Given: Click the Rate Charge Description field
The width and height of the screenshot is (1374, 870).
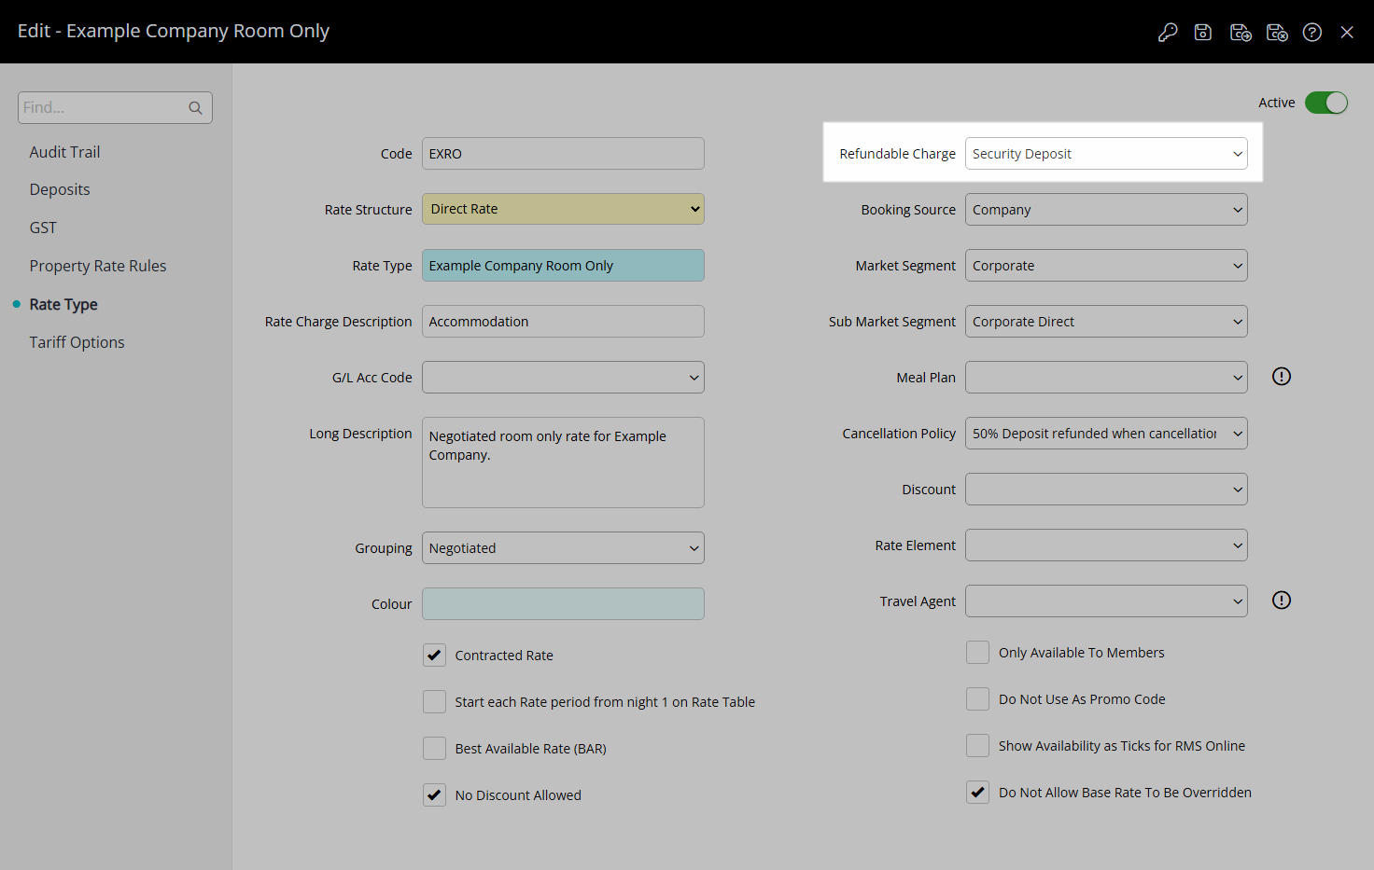Looking at the screenshot, I should click(563, 322).
